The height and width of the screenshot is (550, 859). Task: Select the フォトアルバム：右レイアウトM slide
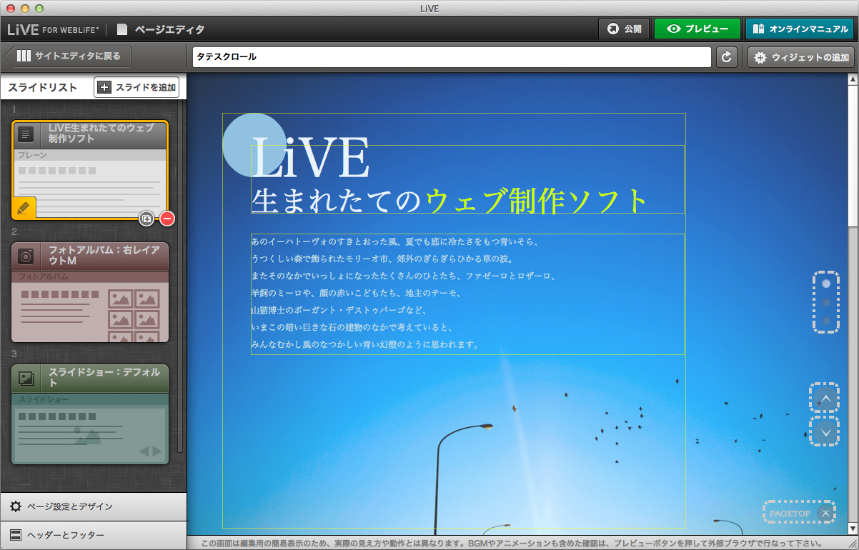[90, 292]
